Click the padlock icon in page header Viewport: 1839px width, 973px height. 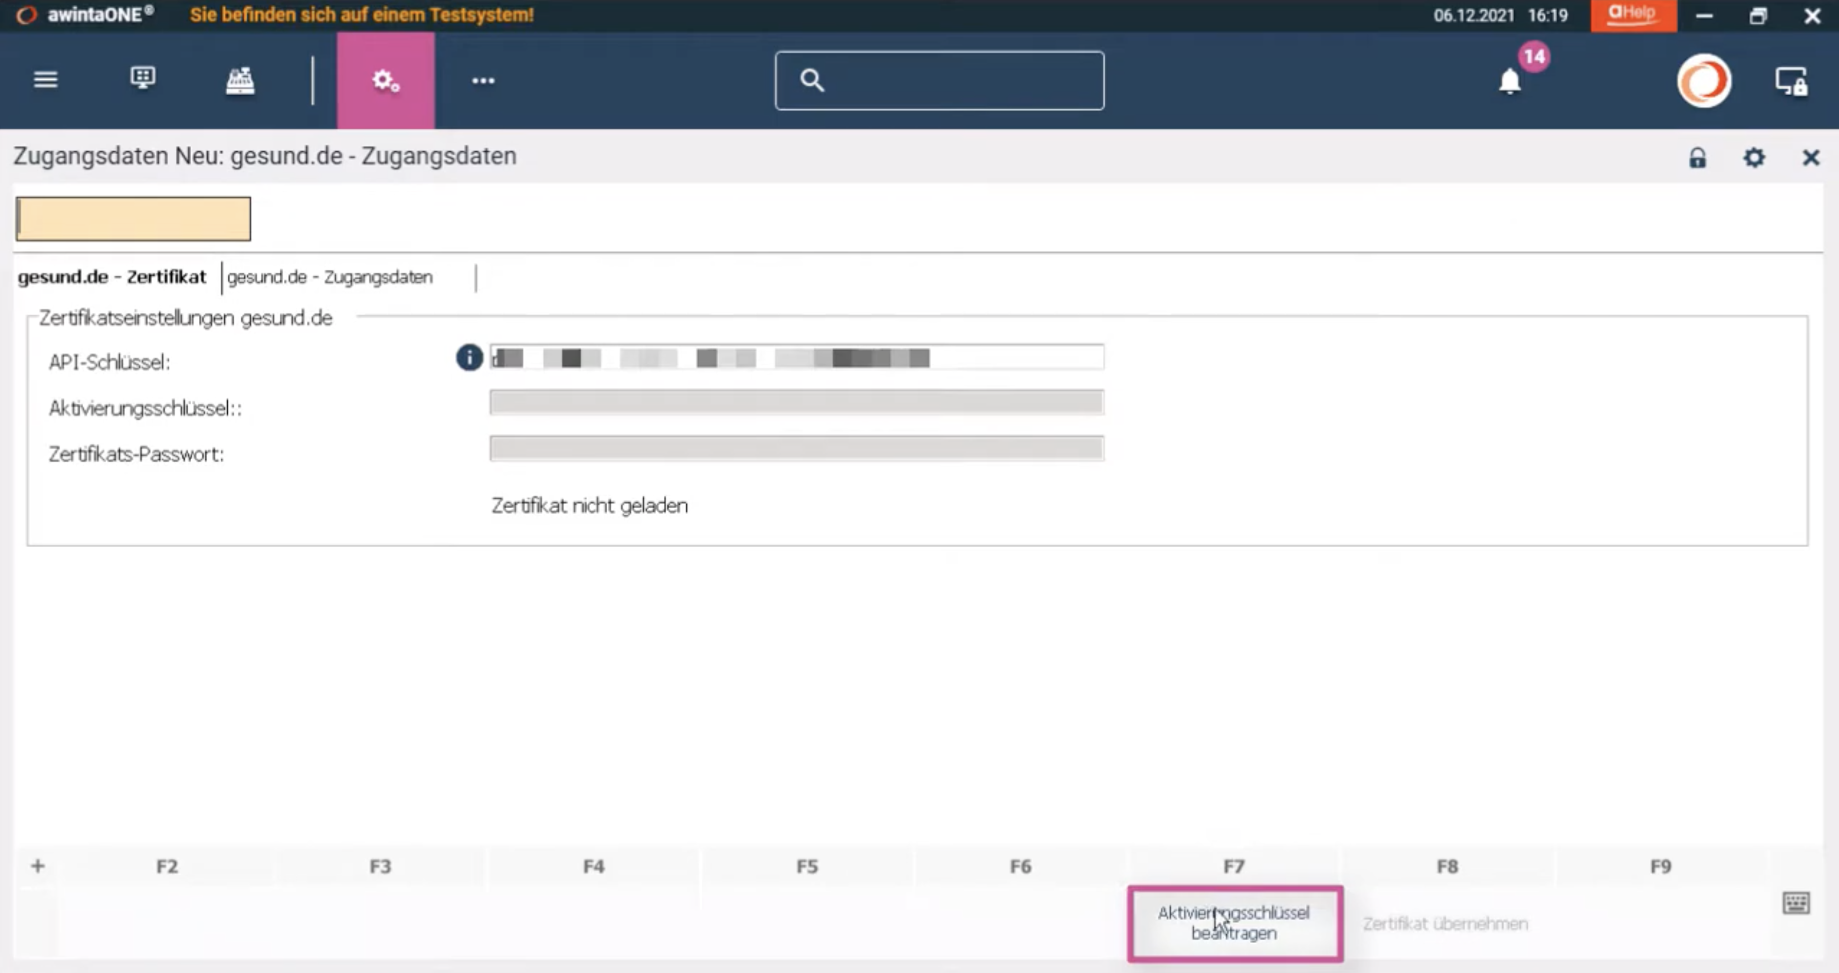[1698, 158]
